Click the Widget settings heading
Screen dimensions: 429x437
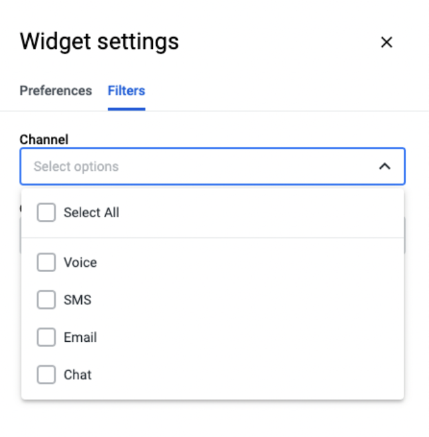pos(99,42)
